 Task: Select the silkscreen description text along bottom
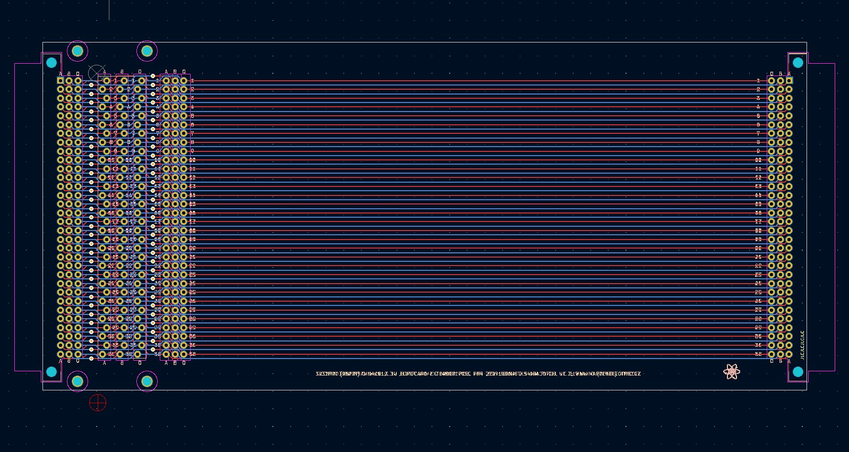[x=478, y=374]
